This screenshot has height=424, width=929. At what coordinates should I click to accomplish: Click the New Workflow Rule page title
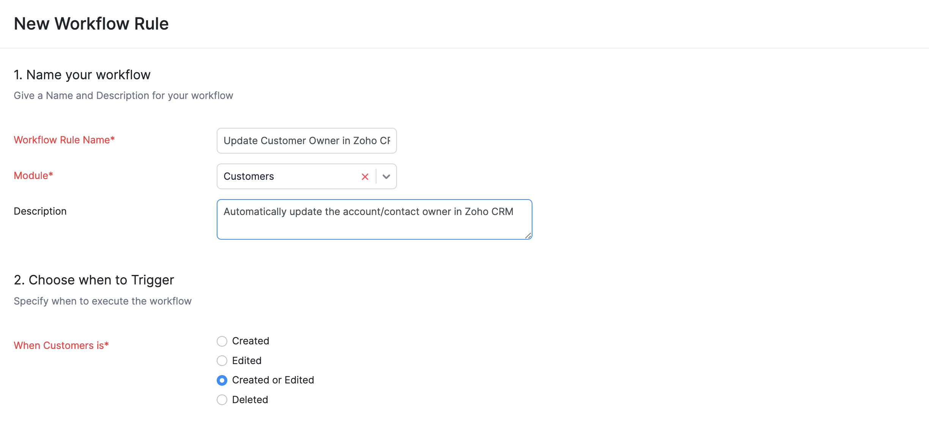click(x=91, y=24)
